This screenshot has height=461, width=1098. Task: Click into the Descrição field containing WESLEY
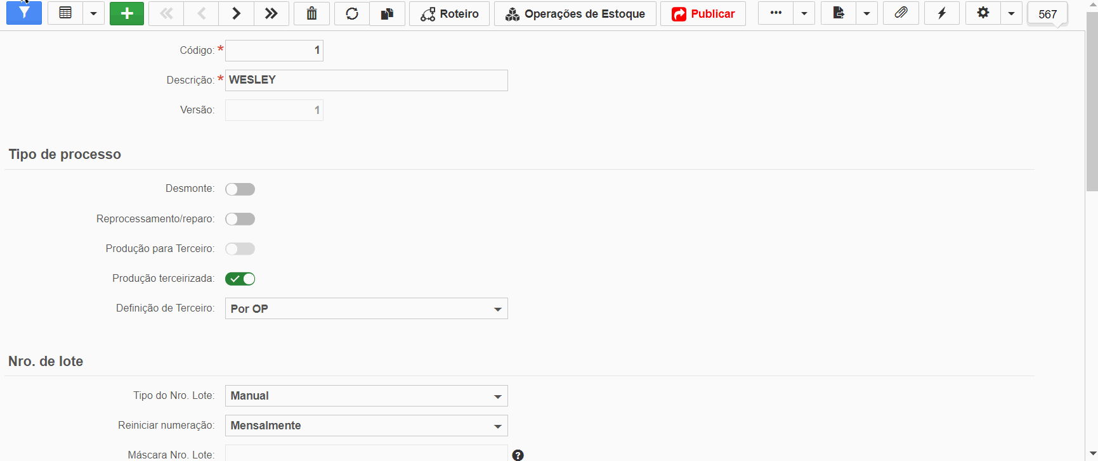click(367, 80)
